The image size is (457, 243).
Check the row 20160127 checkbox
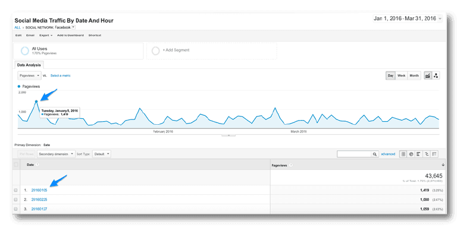point(15,209)
